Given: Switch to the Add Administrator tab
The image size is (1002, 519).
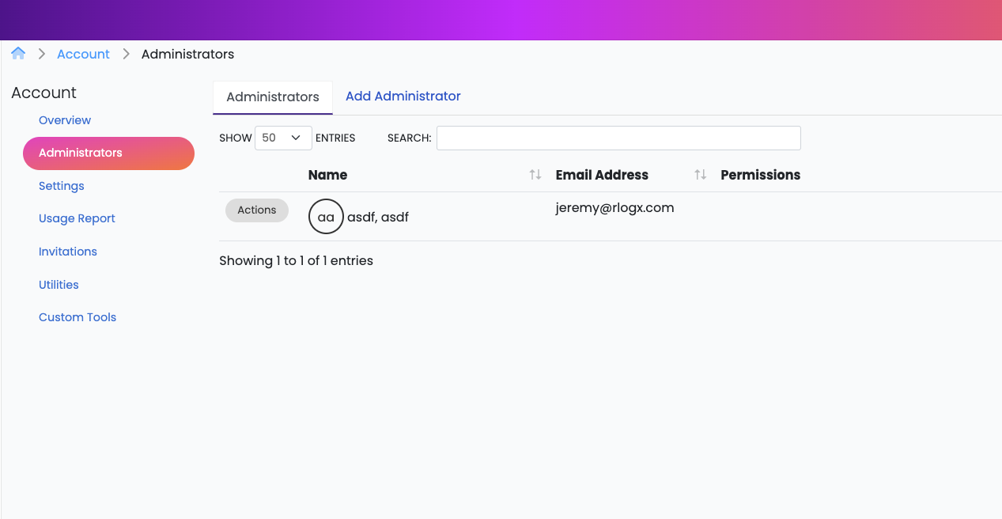Looking at the screenshot, I should pyautogui.click(x=403, y=97).
